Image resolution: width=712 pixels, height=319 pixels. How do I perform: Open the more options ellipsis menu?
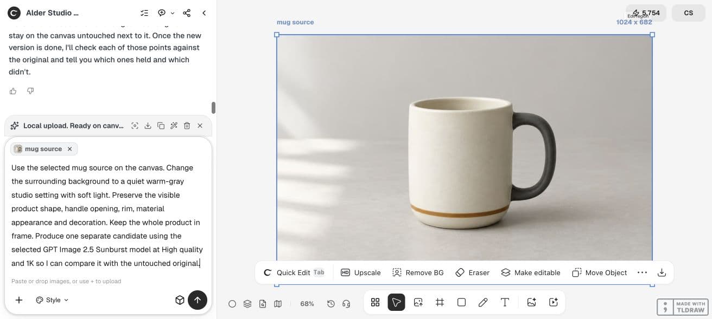[x=642, y=272]
